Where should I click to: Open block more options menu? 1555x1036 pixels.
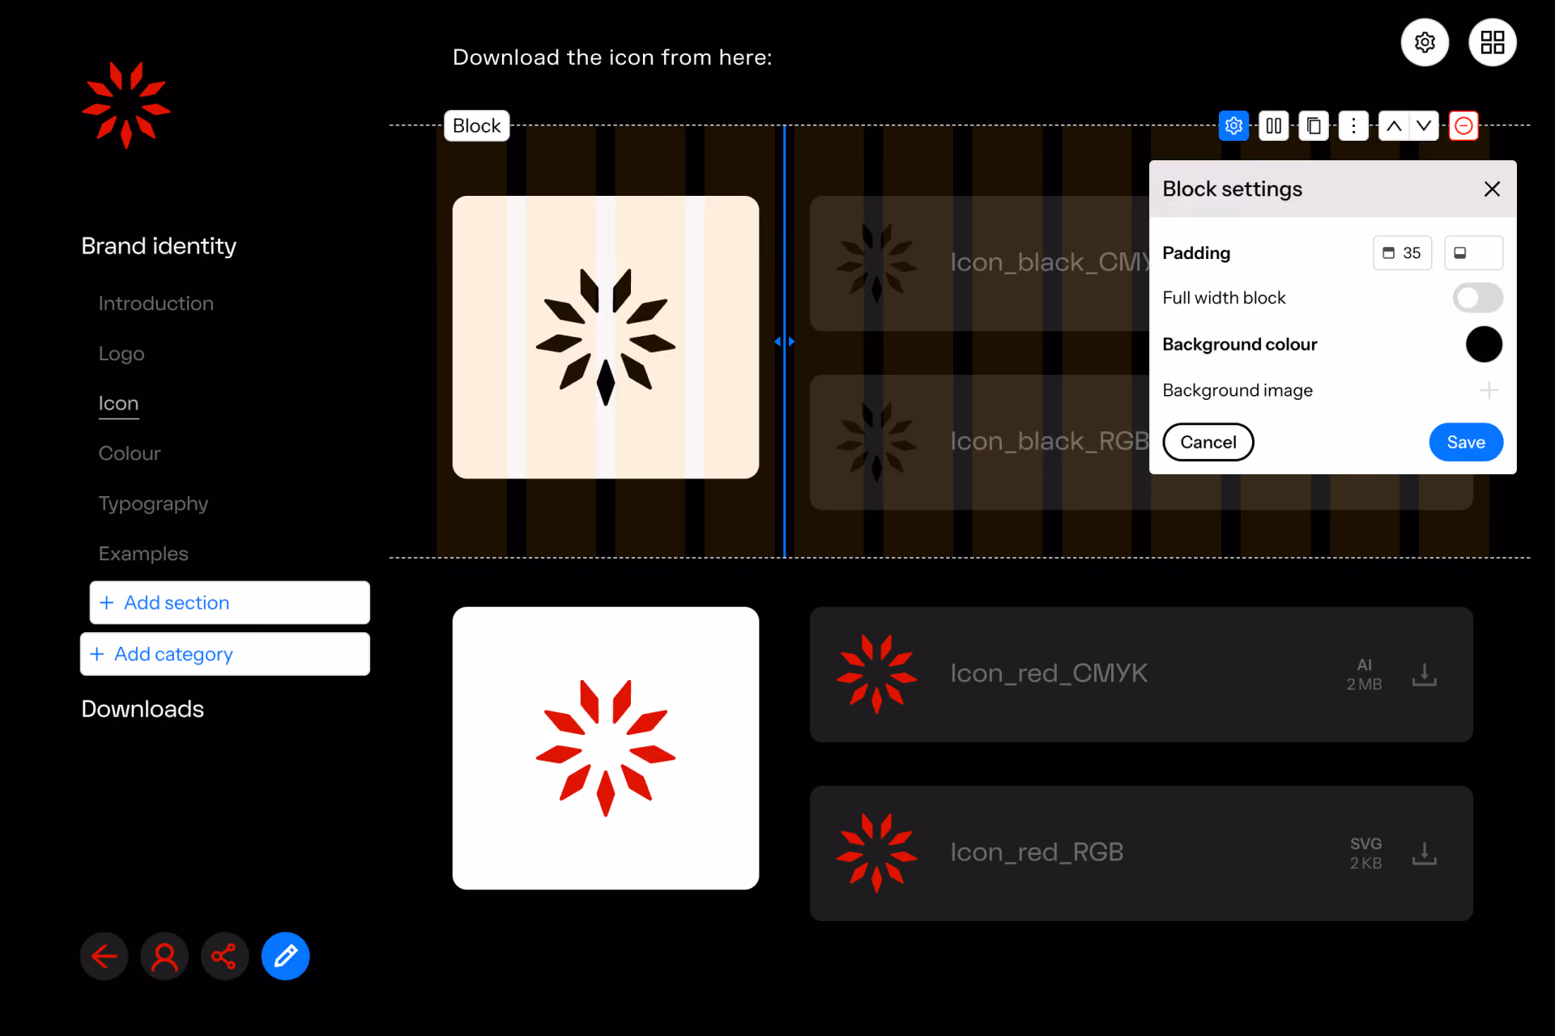click(x=1353, y=125)
